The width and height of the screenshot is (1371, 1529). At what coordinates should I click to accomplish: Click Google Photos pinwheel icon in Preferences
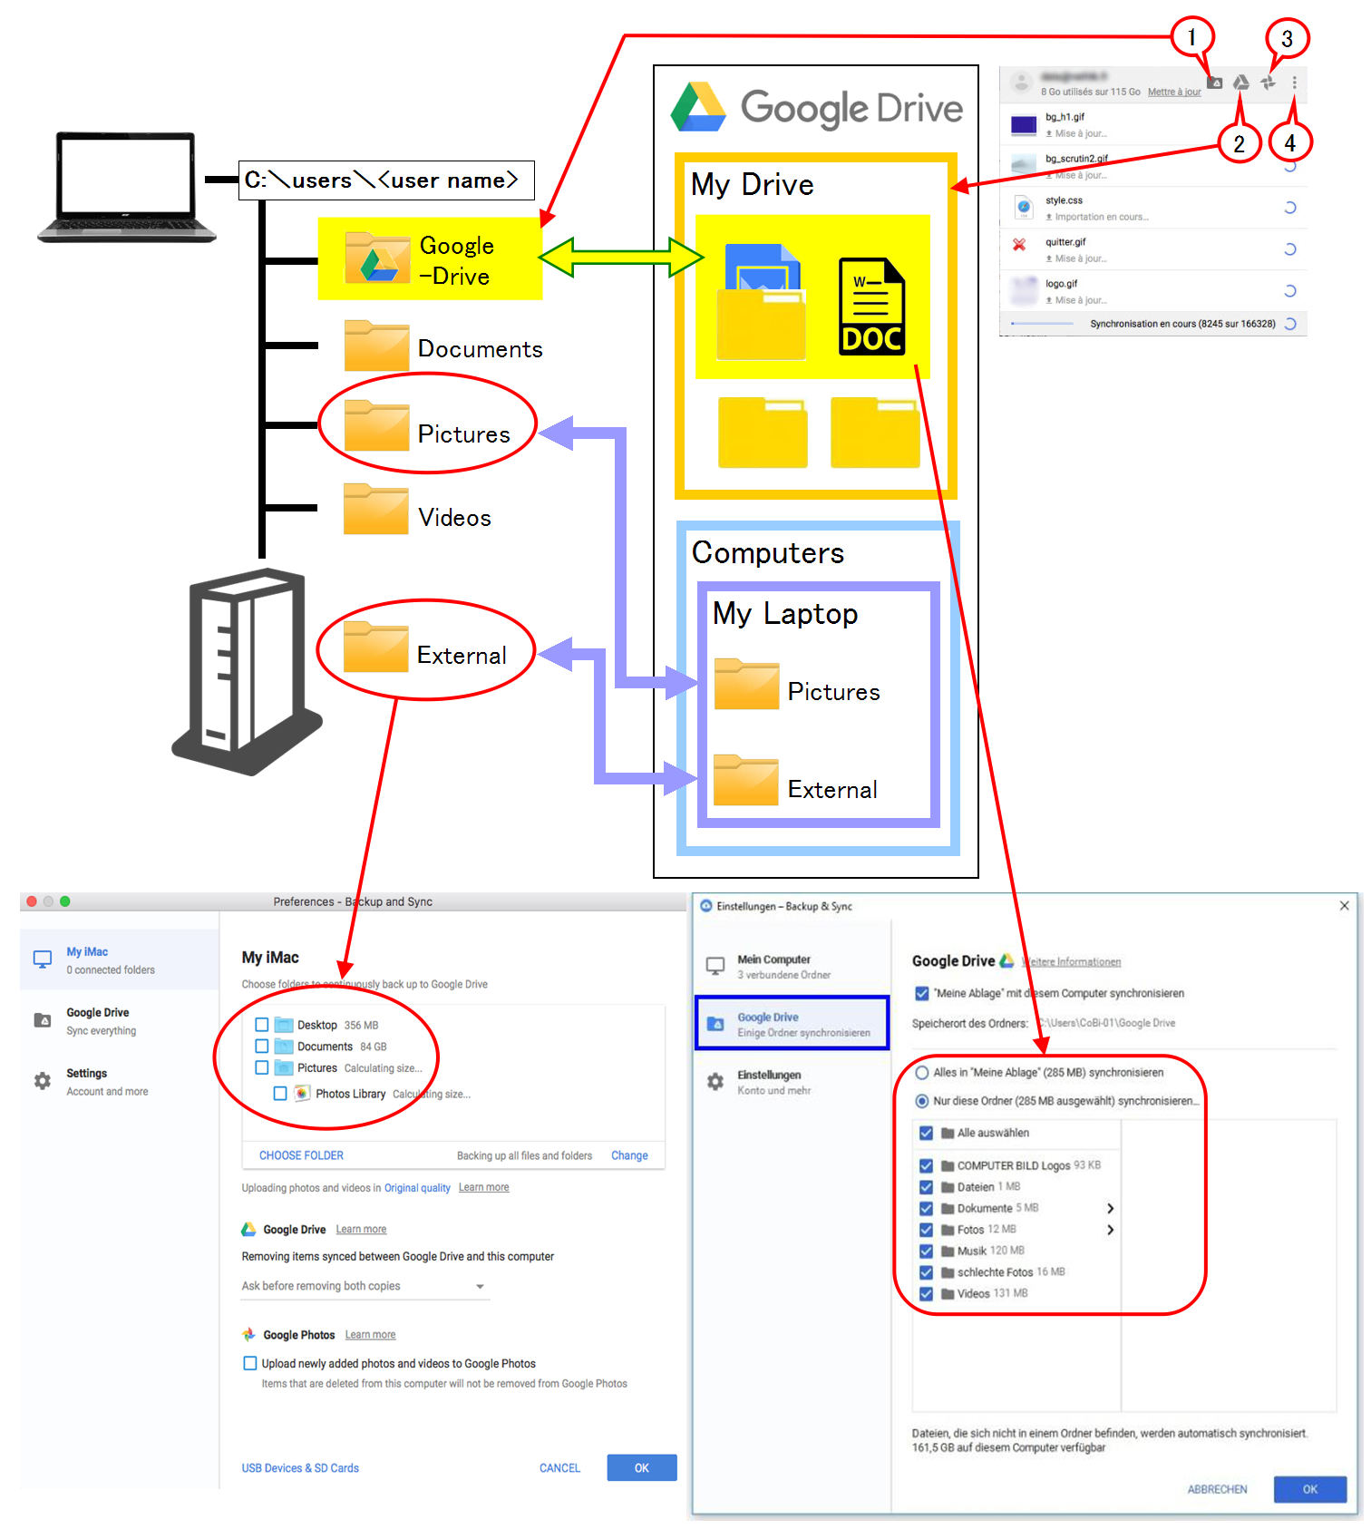248,1334
